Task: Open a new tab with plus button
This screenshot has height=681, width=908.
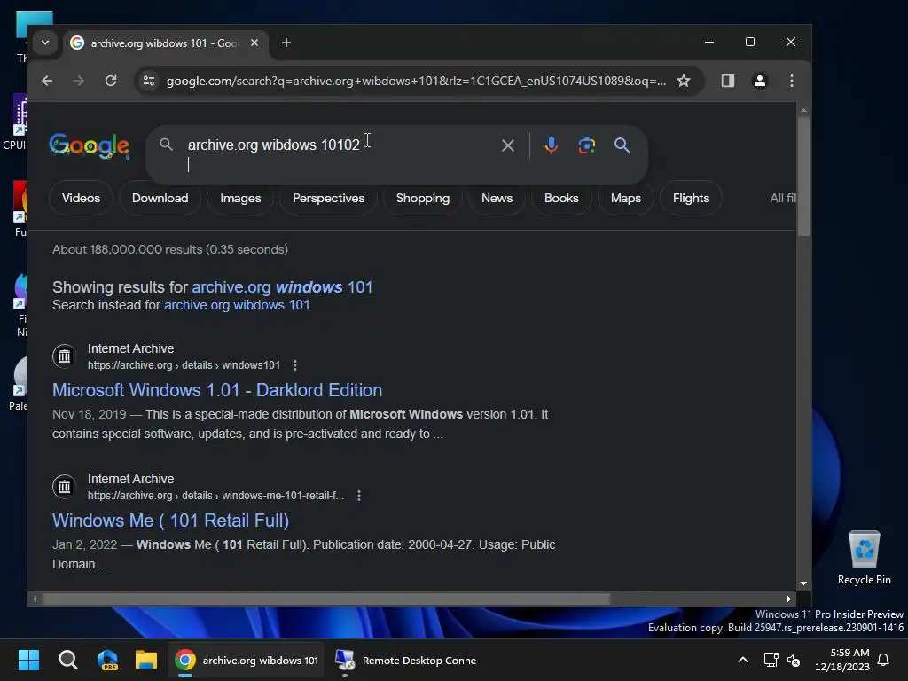Action: pyautogui.click(x=286, y=43)
